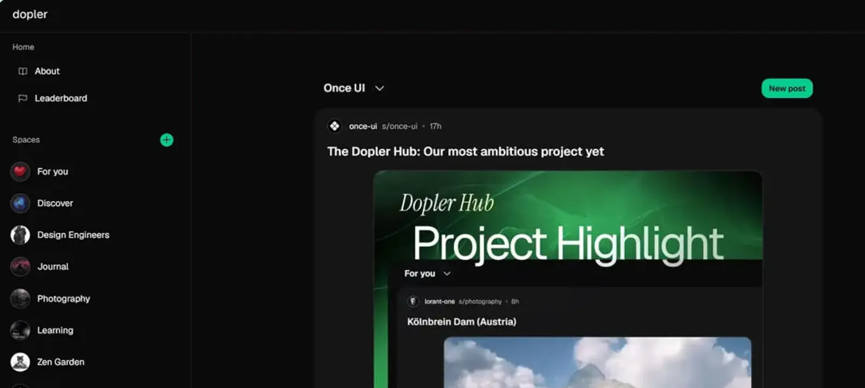
Task: Select the Journal space
Action: point(53,267)
